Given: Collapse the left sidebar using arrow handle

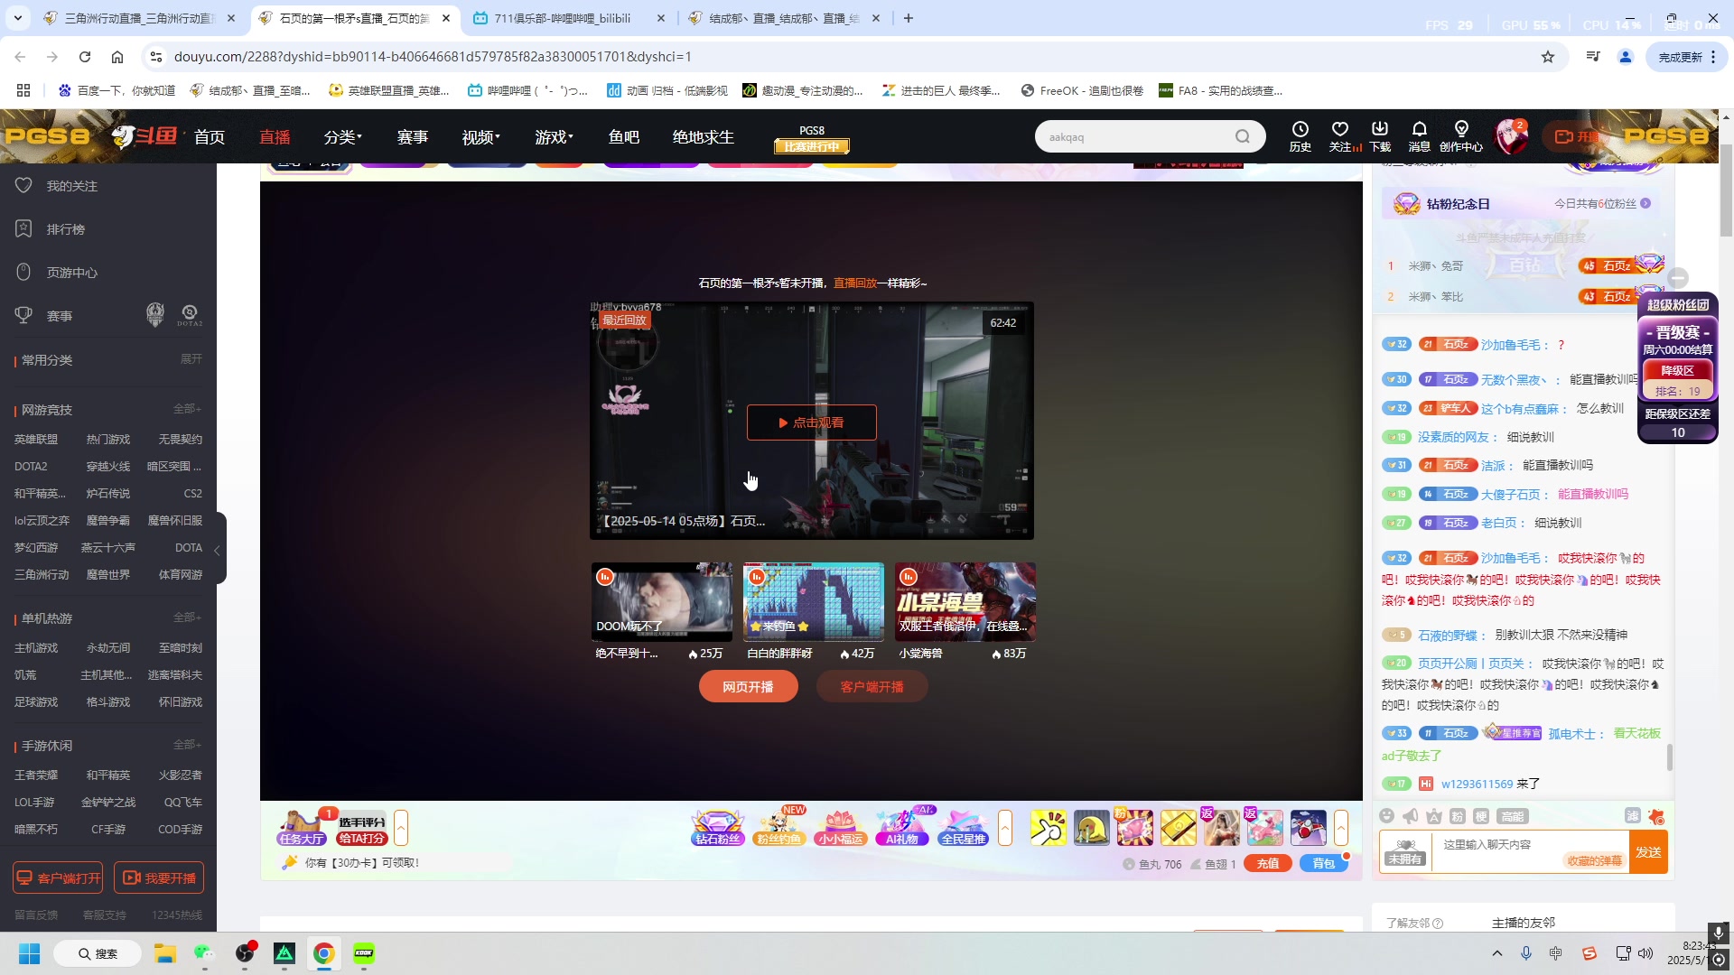Looking at the screenshot, I should [x=218, y=549].
